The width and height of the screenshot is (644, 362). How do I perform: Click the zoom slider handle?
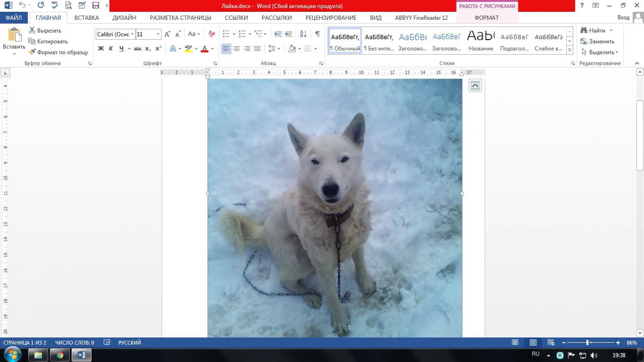point(588,343)
